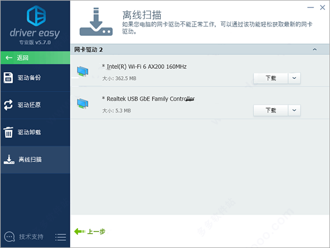This screenshot has width=330, height=248.
Task: Minimize the Driver Easy window
Action: click(x=310, y=7)
